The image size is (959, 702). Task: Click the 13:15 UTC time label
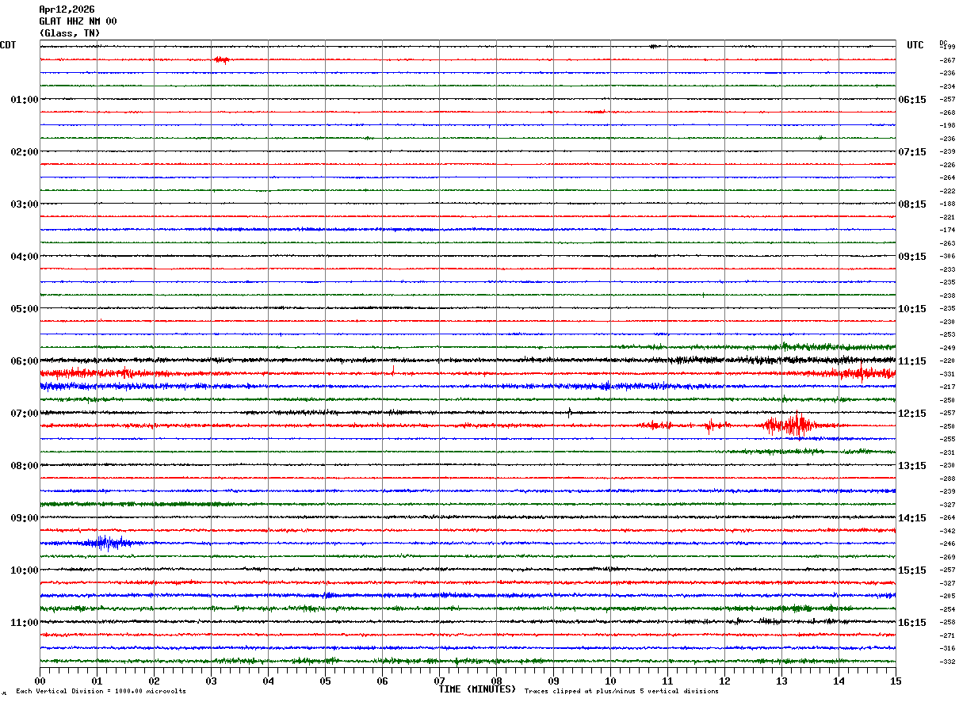[x=911, y=466]
